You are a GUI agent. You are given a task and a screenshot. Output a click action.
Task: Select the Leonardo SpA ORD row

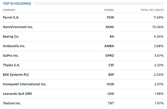click(x=17, y=94)
